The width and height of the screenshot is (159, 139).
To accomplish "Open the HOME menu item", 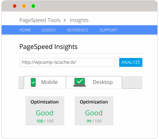I will click(25, 30).
